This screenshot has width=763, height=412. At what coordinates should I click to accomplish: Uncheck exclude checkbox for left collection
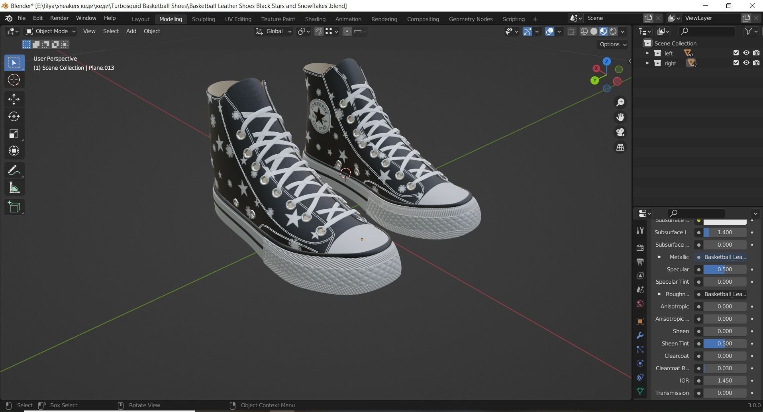point(736,53)
